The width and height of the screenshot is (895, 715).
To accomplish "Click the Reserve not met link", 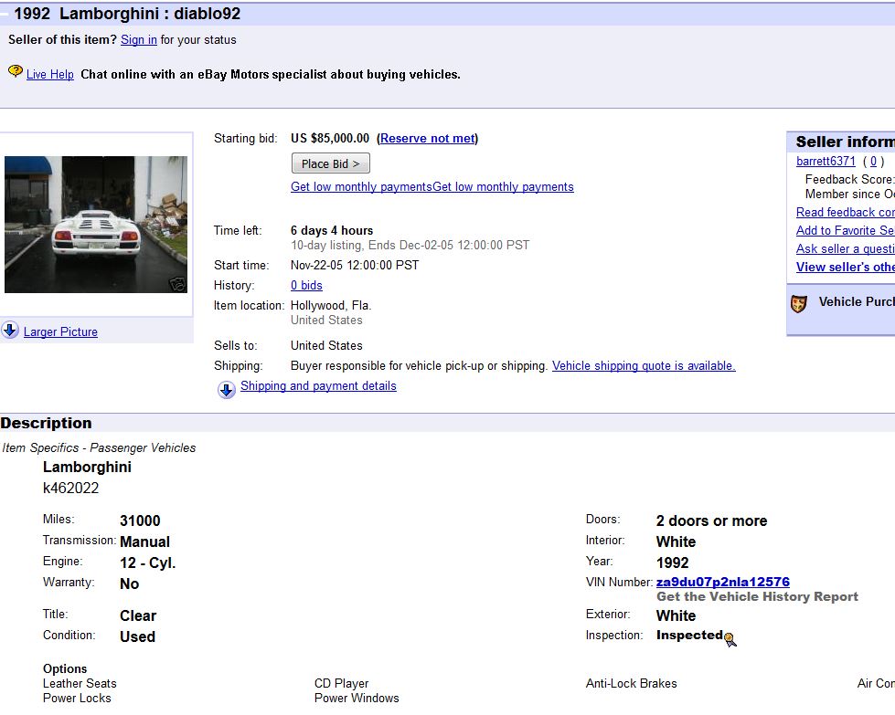I will pyautogui.click(x=428, y=139).
